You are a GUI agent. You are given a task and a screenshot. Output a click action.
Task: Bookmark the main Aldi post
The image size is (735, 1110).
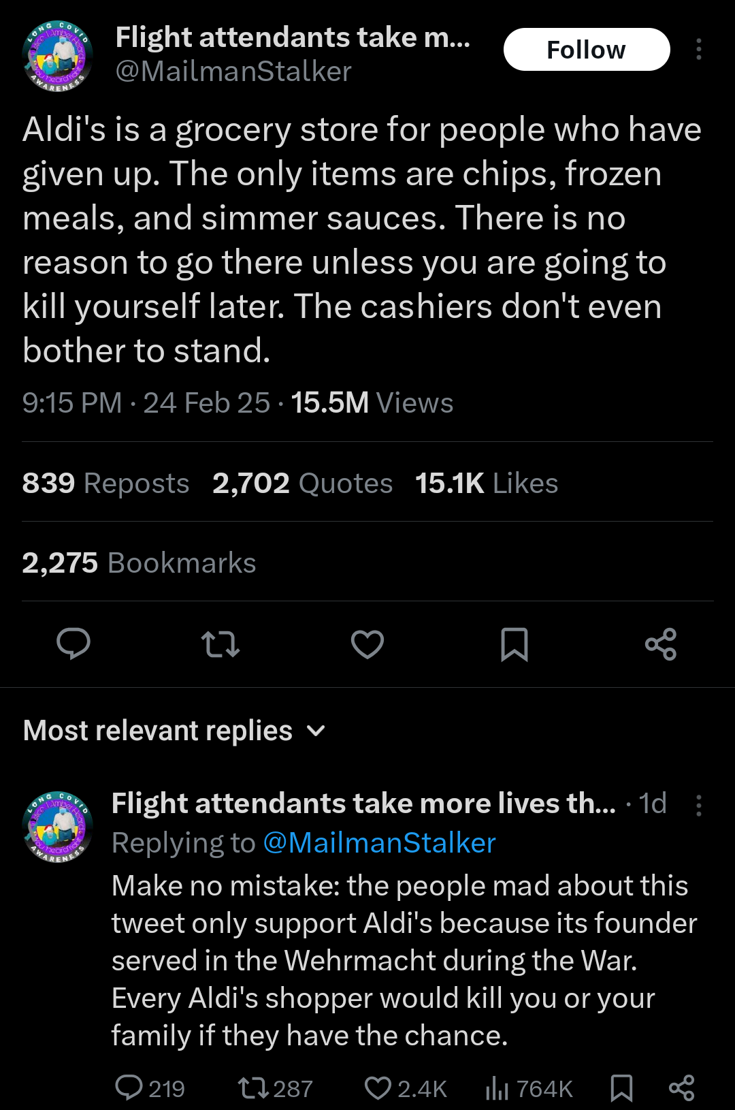coord(514,644)
